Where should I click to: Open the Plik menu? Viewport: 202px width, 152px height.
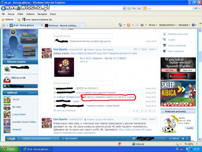(x=3, y=14)
